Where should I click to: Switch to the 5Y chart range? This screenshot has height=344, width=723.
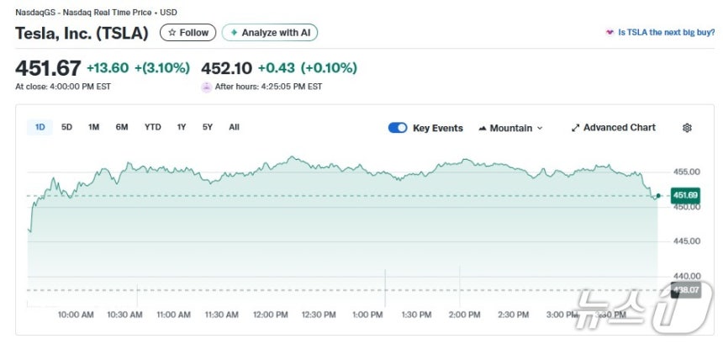pyautogui.click(x=207, y=127)
